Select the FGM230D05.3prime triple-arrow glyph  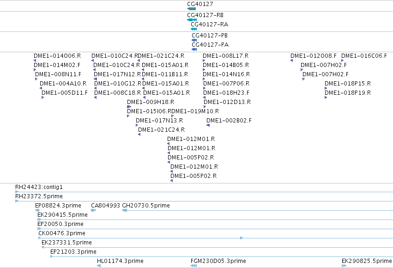194,266
